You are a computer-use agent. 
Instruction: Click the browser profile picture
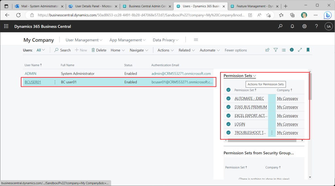click(304, 15)
